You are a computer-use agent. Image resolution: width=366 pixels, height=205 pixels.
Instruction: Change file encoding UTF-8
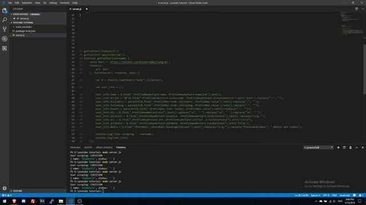(x=326, y=195)
